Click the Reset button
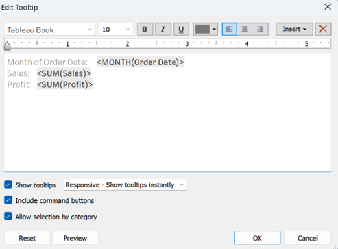This screenshot has height=249, width=338. [x=27, y=238]
